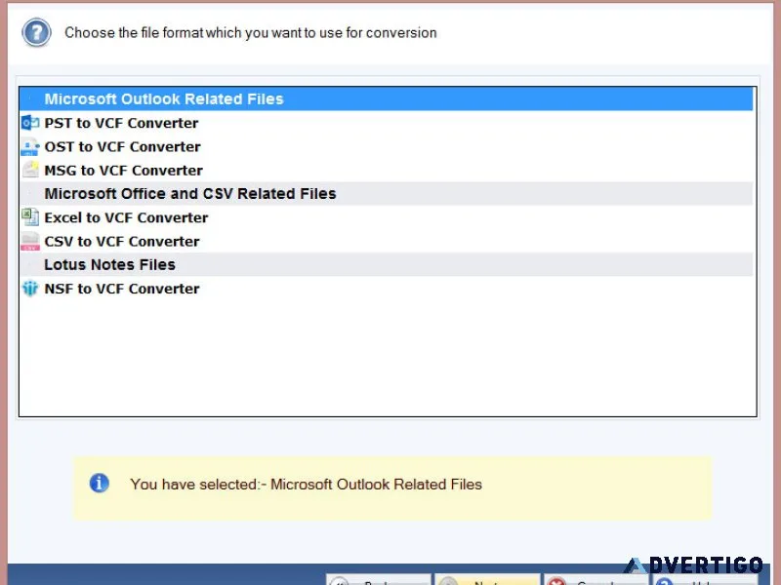This screenshot has width=781, height=585.
Task: Click the 'You have selected' status message
Action: [306, 484]
